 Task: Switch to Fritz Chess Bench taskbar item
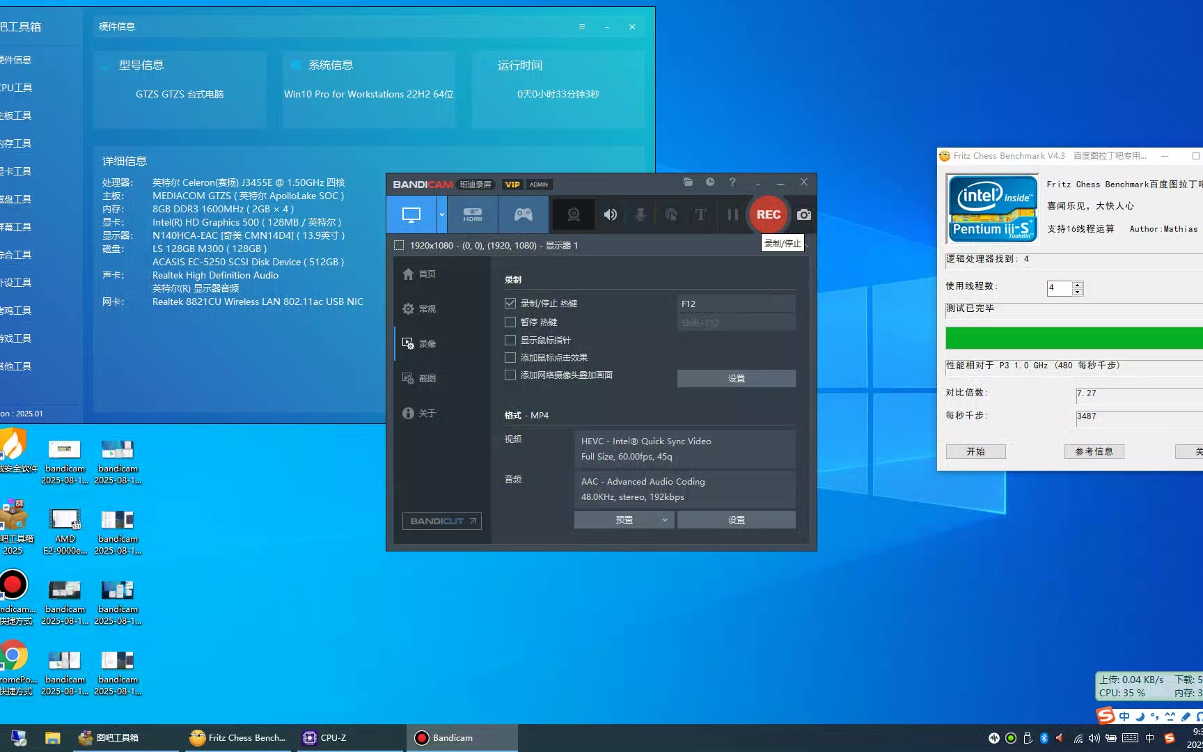(x=238, y=738)
